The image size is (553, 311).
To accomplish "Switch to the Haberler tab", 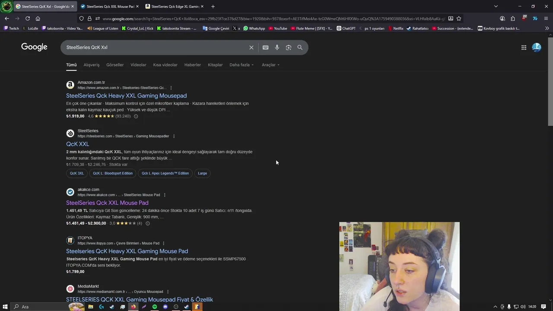I will pos(193,65).
